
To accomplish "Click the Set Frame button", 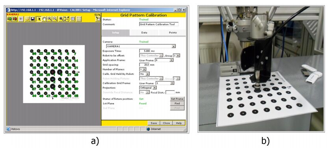I will [x=177, y=99].
